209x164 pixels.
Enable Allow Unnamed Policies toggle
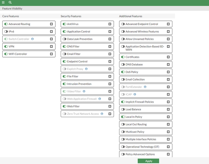[123, 39]
